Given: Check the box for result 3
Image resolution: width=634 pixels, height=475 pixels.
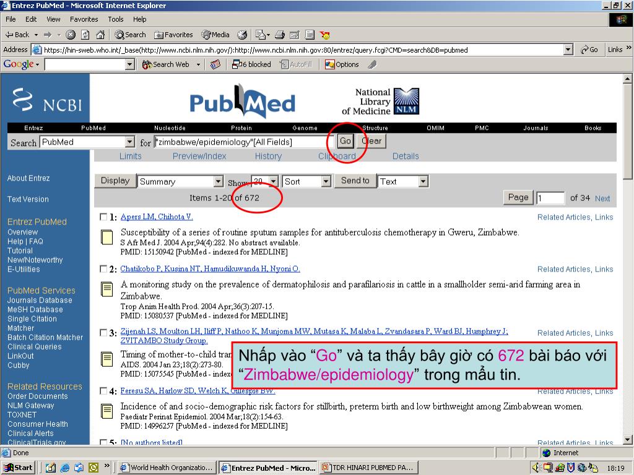Looking at the screenshot, I should [103, 332].
